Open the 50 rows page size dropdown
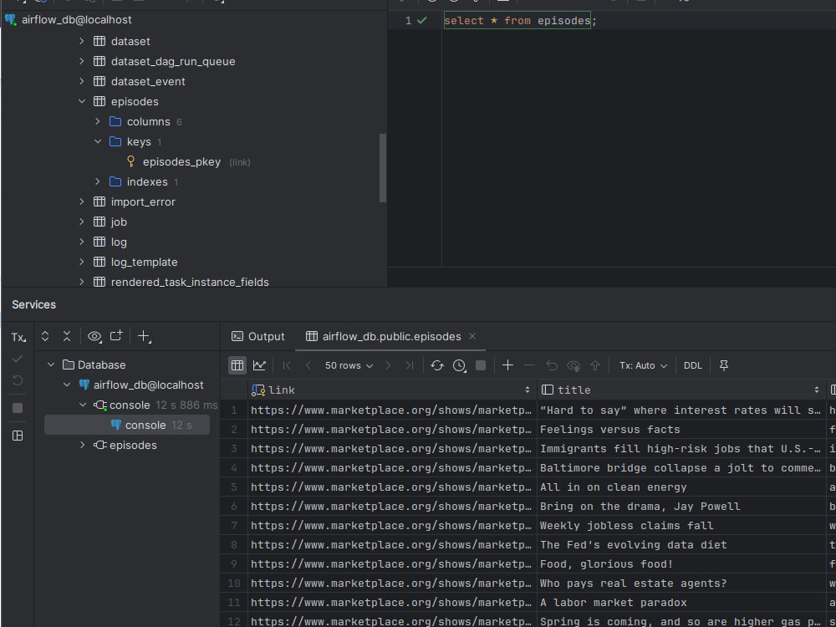The height and width of the screenshot is (627, 836). click(349, 365)
